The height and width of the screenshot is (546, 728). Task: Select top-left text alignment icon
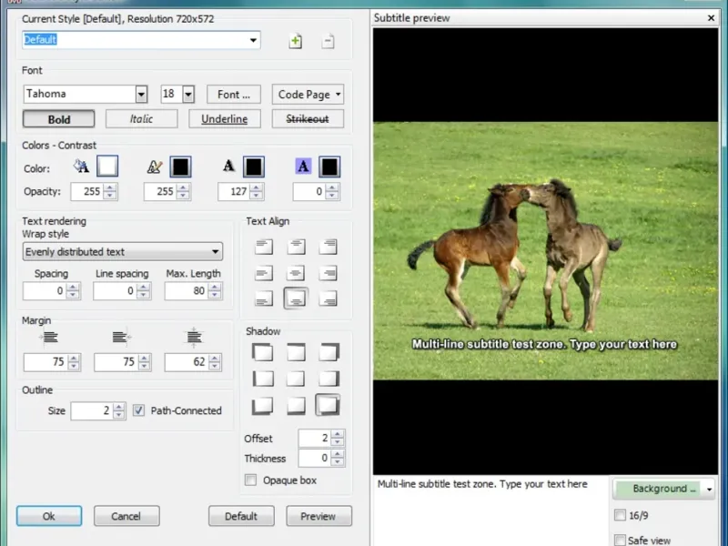[264, 246]
